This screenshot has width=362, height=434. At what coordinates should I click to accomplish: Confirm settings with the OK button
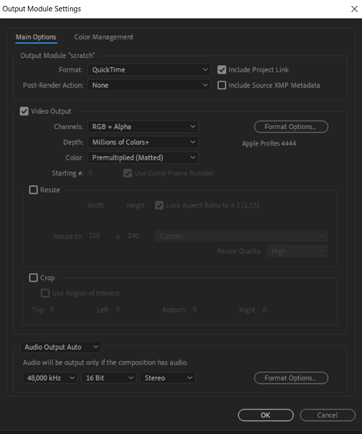tap(266, 415)
